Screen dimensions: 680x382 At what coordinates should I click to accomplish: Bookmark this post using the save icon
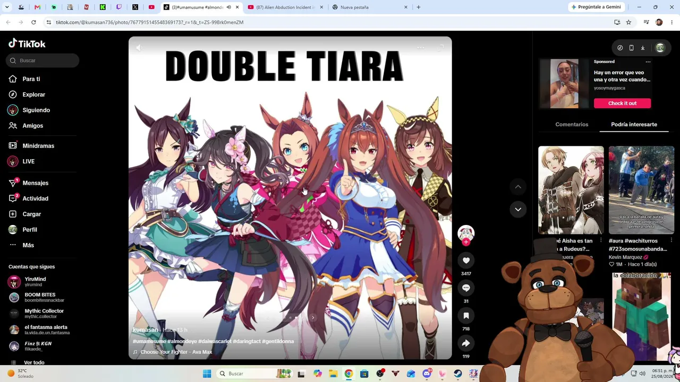466,316
